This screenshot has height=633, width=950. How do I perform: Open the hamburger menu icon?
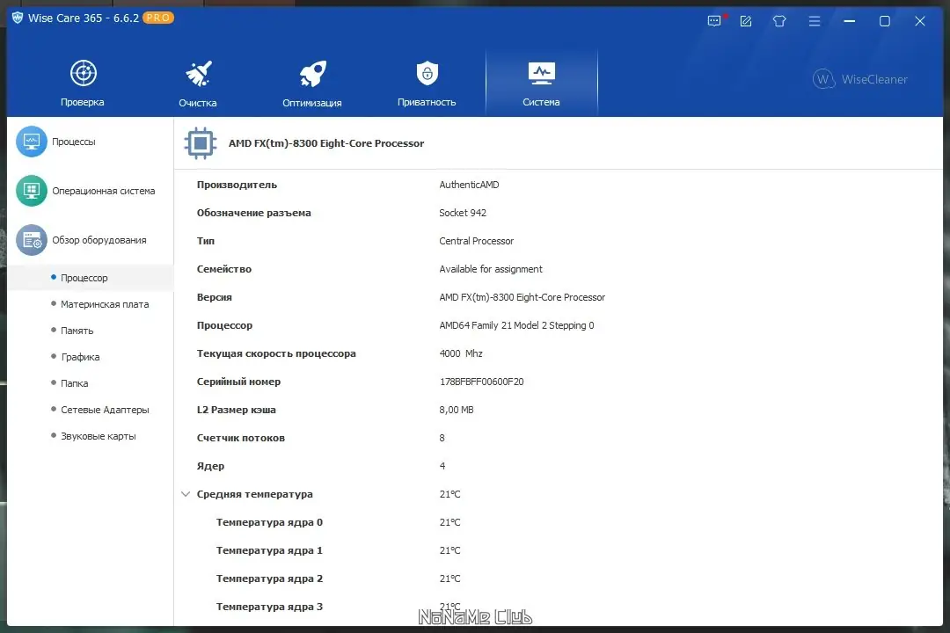[x=815, y=21]
